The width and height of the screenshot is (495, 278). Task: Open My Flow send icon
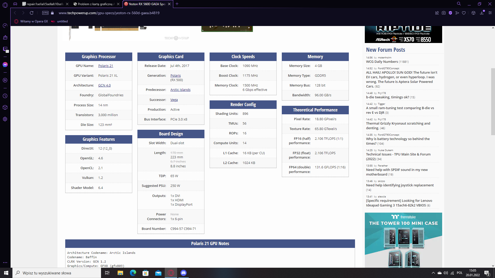[457, 13]
